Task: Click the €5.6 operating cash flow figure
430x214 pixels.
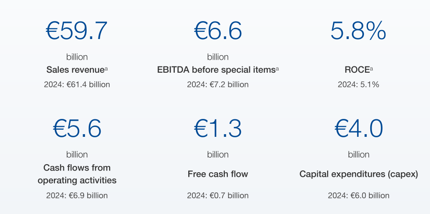Action: tap(77, 128)
